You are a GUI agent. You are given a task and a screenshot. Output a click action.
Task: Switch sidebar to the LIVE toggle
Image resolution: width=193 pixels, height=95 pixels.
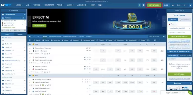click(x=7, y=34)
